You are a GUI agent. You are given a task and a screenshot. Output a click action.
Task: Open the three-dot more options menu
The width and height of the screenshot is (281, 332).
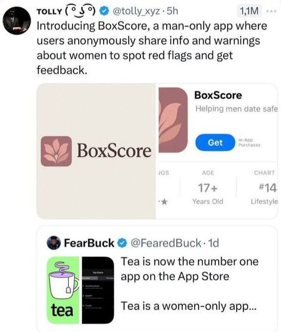point(272,11)
